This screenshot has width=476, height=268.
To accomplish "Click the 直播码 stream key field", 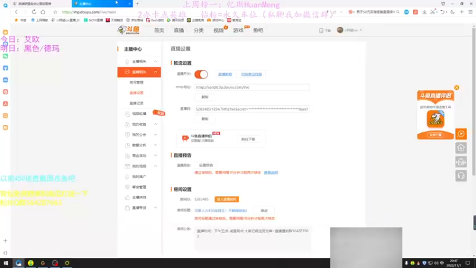I will click(x=252, y=109).
